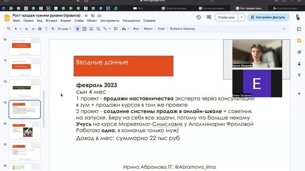The height and width of the screenshot is (171, 305).
Task: Insert a text box
Action: pos(84,29)
